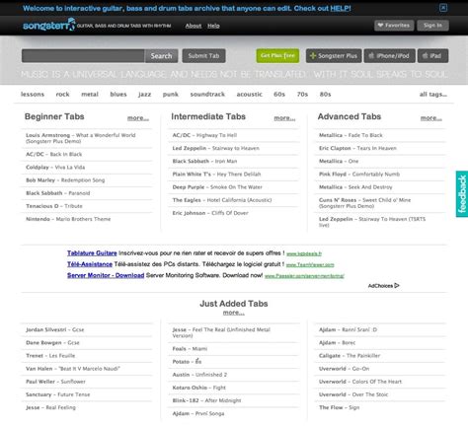This screenshot has height=426, width=468.
Task: Open Tenacious D Tribute tab
Action: coord(54,206)
